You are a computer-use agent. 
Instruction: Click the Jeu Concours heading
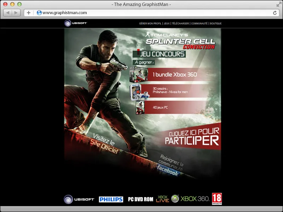point(159,54)
